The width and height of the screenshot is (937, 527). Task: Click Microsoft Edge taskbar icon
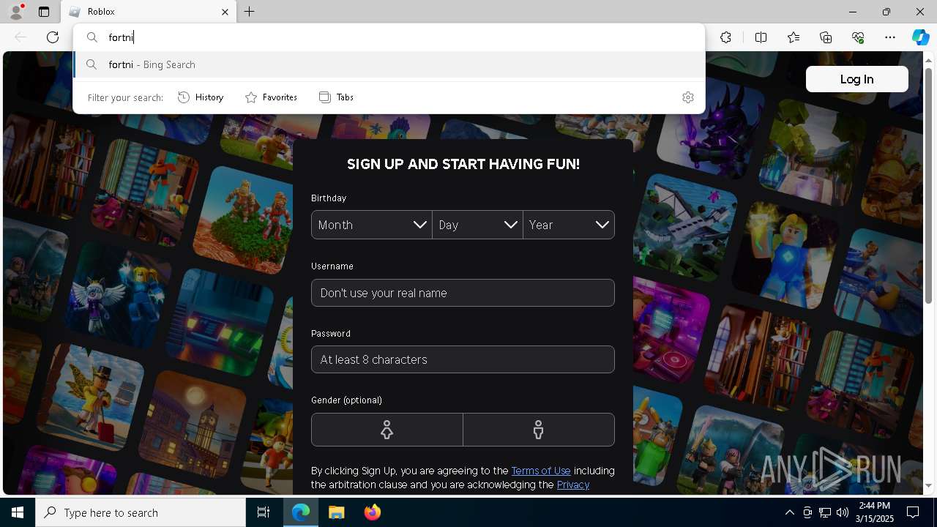[301, 512]
